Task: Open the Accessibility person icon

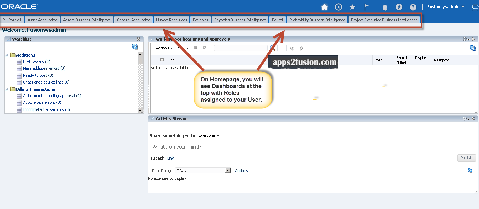Action: click(399, 7)
